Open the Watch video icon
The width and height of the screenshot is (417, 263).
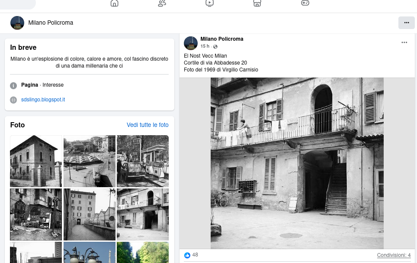(210, 3)
